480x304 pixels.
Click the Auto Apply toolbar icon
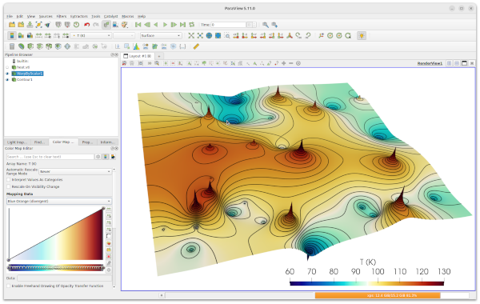[x=106, y=25]
